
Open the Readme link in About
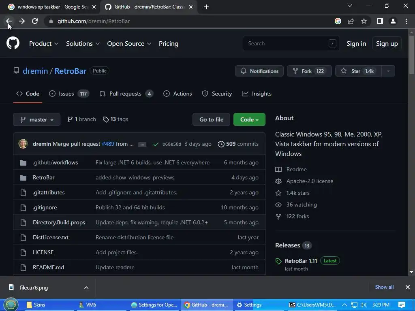291,169
